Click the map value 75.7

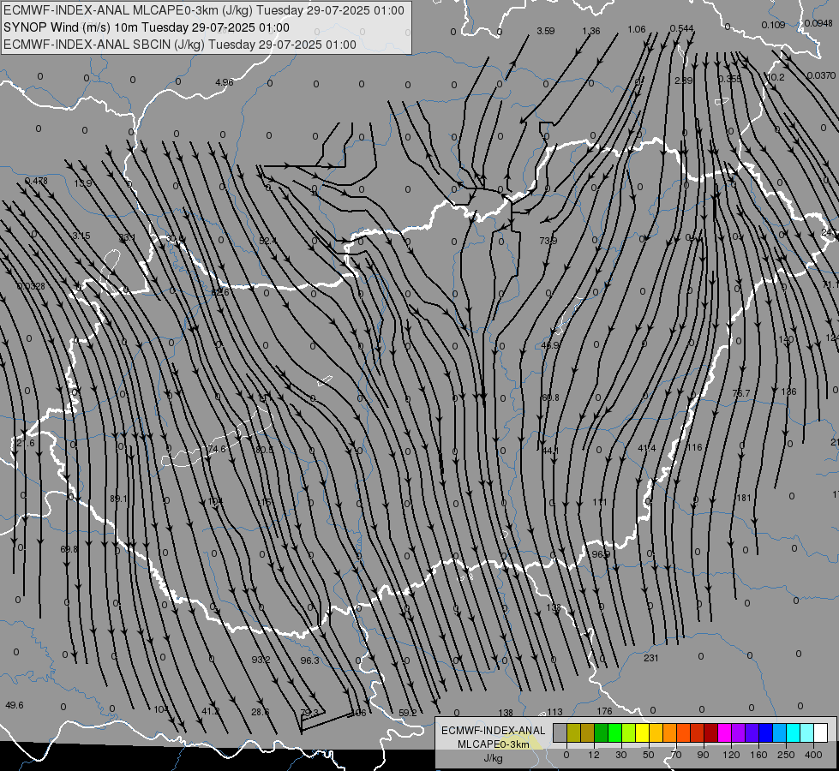coord(741,393)
